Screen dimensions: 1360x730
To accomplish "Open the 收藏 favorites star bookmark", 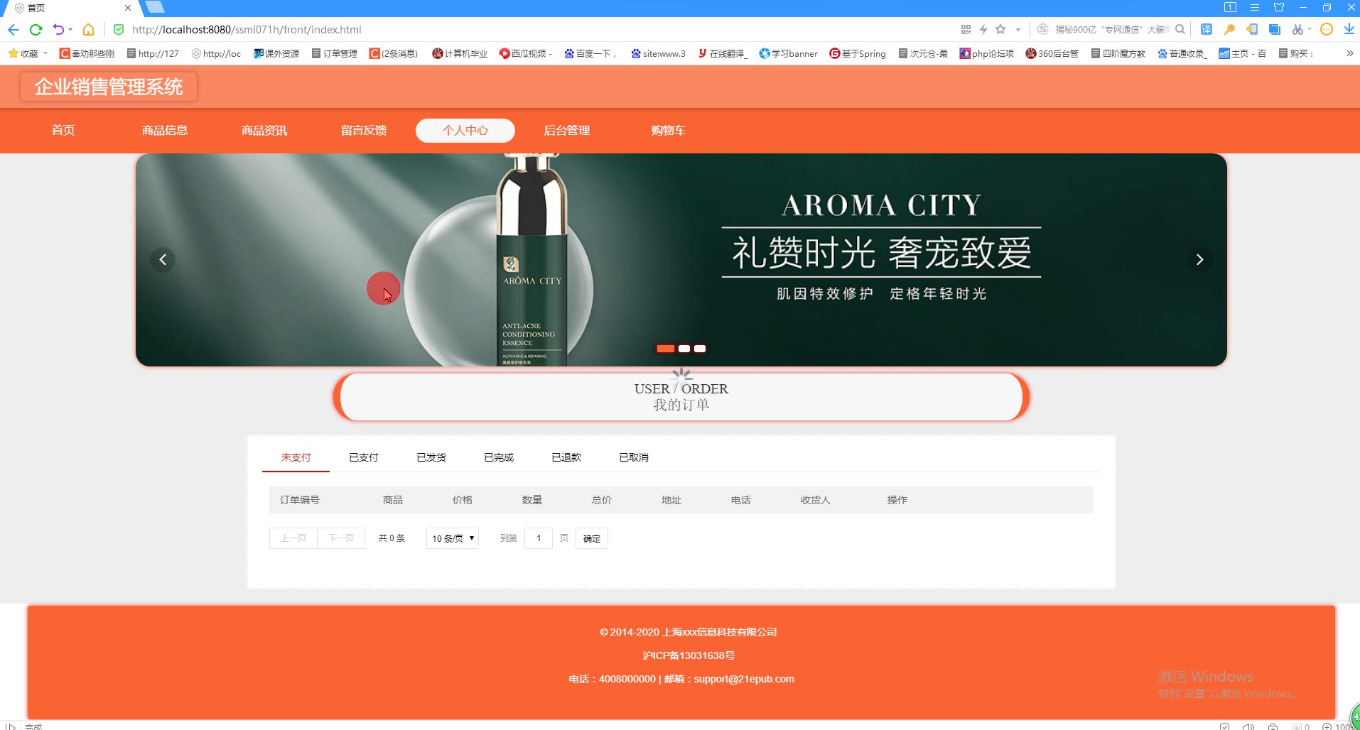I will 23,53.
